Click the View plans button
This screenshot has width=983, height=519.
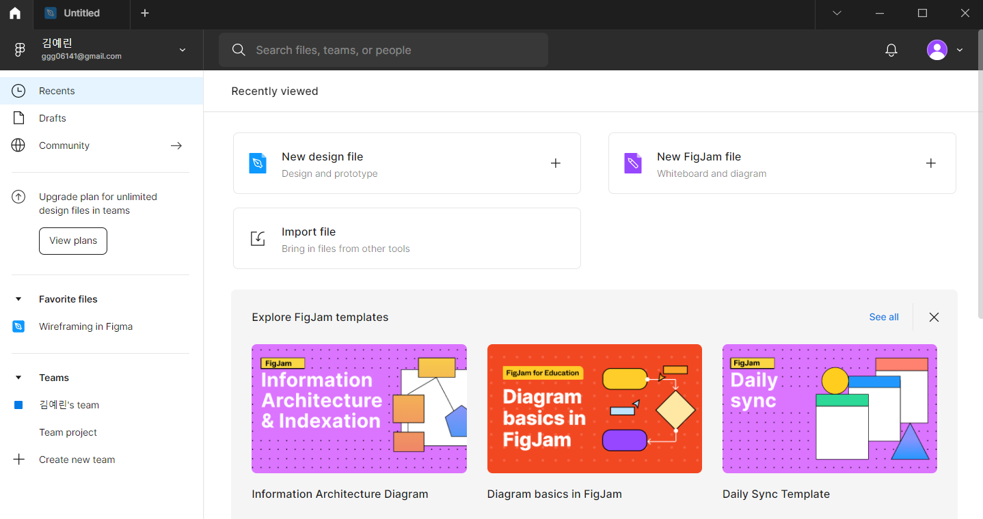coord(73,241)
